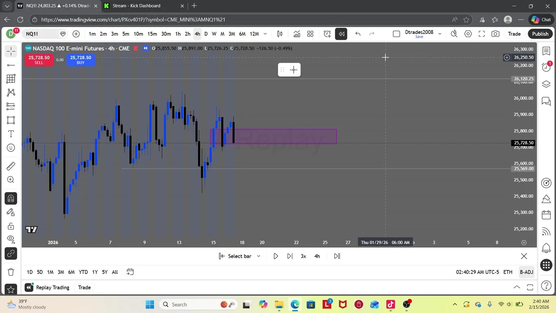Screen dimensions: 556x313
Task: Open the calendar panel on right sidebar
Action: [546, 215]
